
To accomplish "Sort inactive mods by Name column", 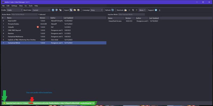I will 116,18.
